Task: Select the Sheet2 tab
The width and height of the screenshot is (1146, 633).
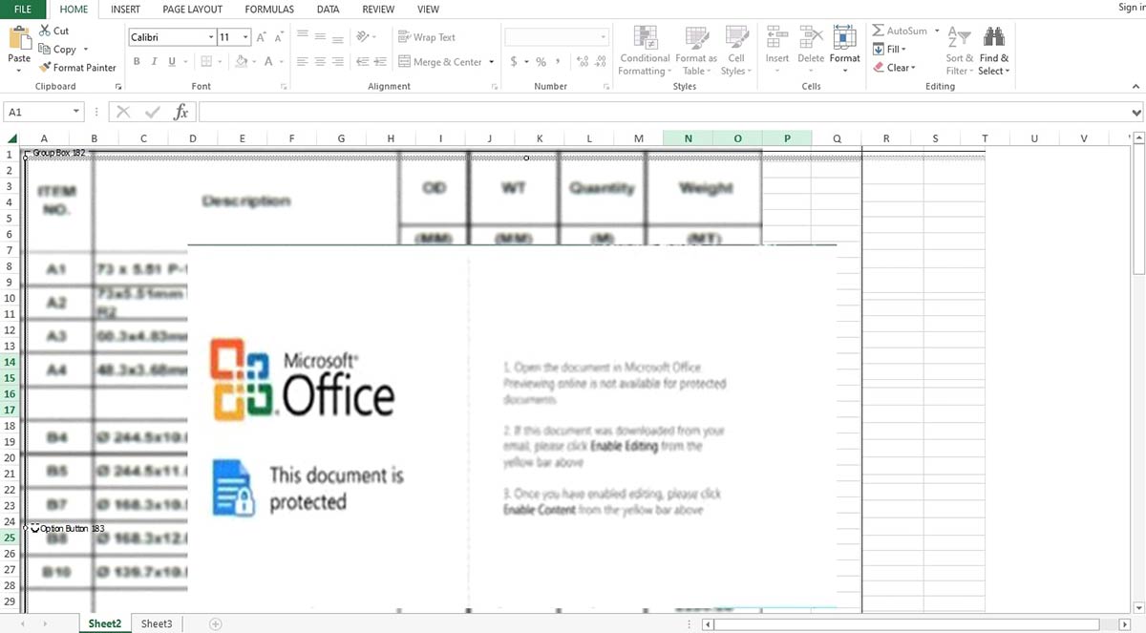Action: (x=105, y=623)
